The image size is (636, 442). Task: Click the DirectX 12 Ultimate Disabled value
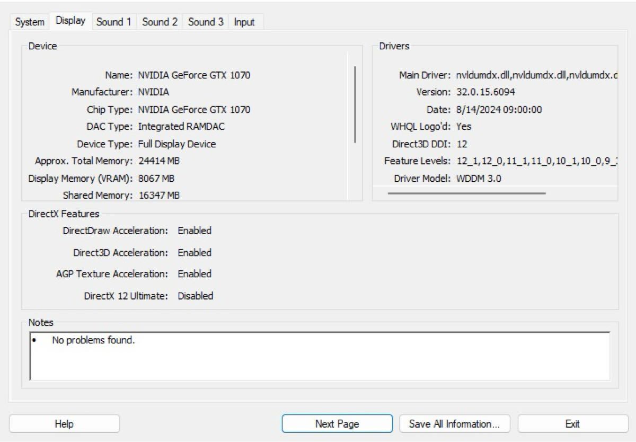195,296
